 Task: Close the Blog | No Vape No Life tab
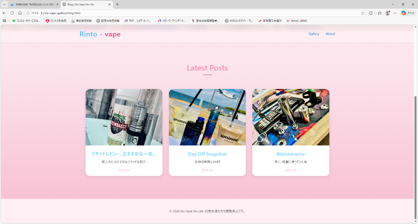point(109,4)
